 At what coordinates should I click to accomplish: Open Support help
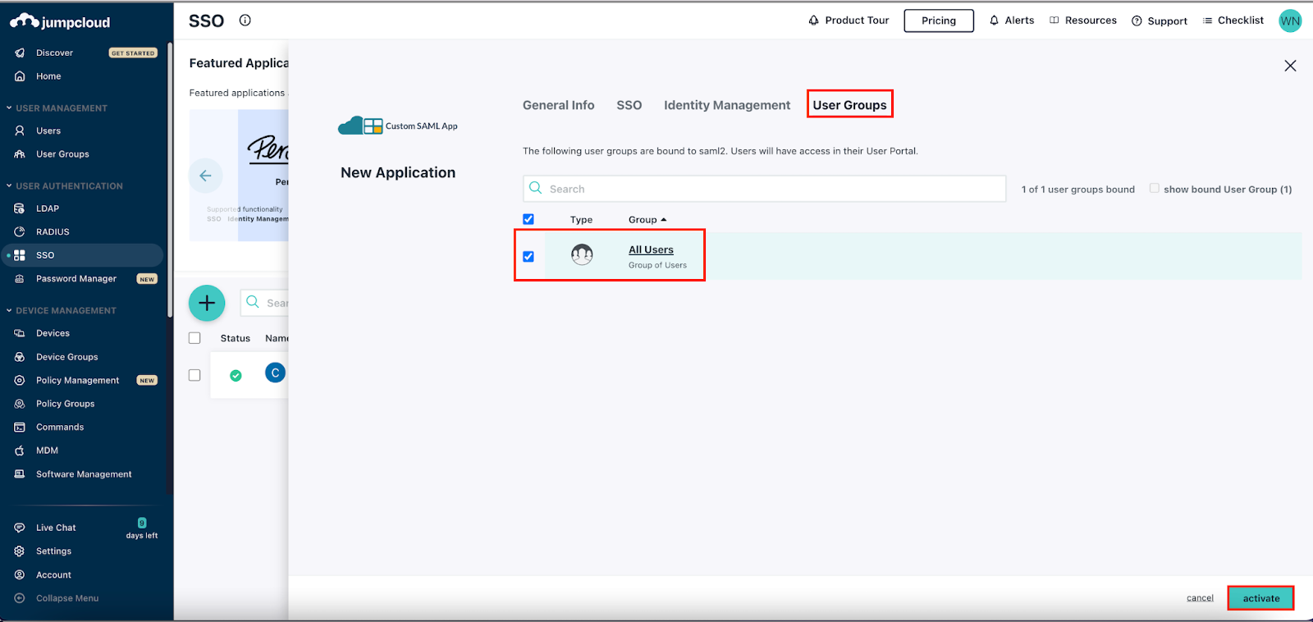coord(1160,21)
